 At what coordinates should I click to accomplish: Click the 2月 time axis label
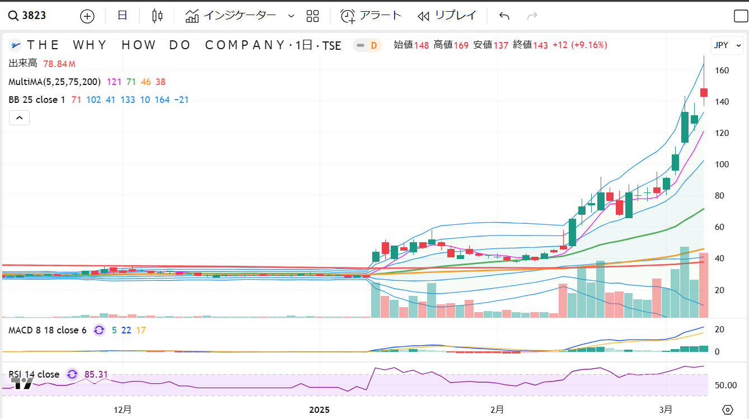497,409
